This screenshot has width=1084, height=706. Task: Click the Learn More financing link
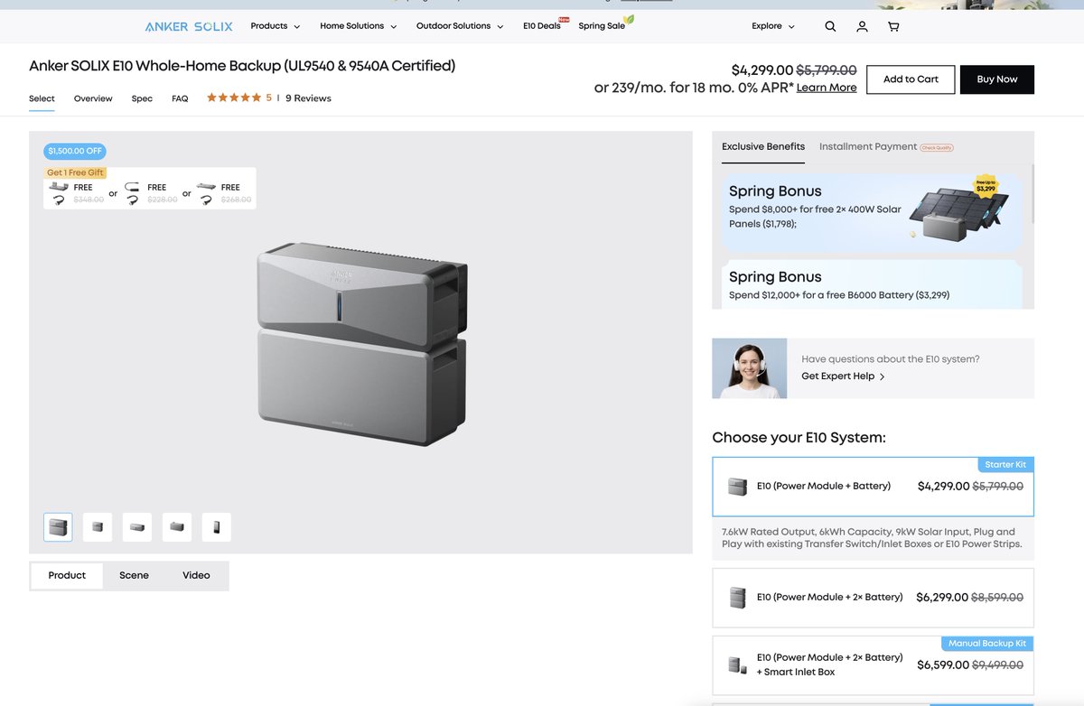[827, 88]
